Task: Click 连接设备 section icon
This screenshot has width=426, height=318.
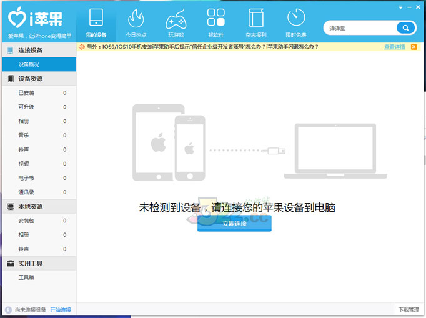Action: (11, 50)
